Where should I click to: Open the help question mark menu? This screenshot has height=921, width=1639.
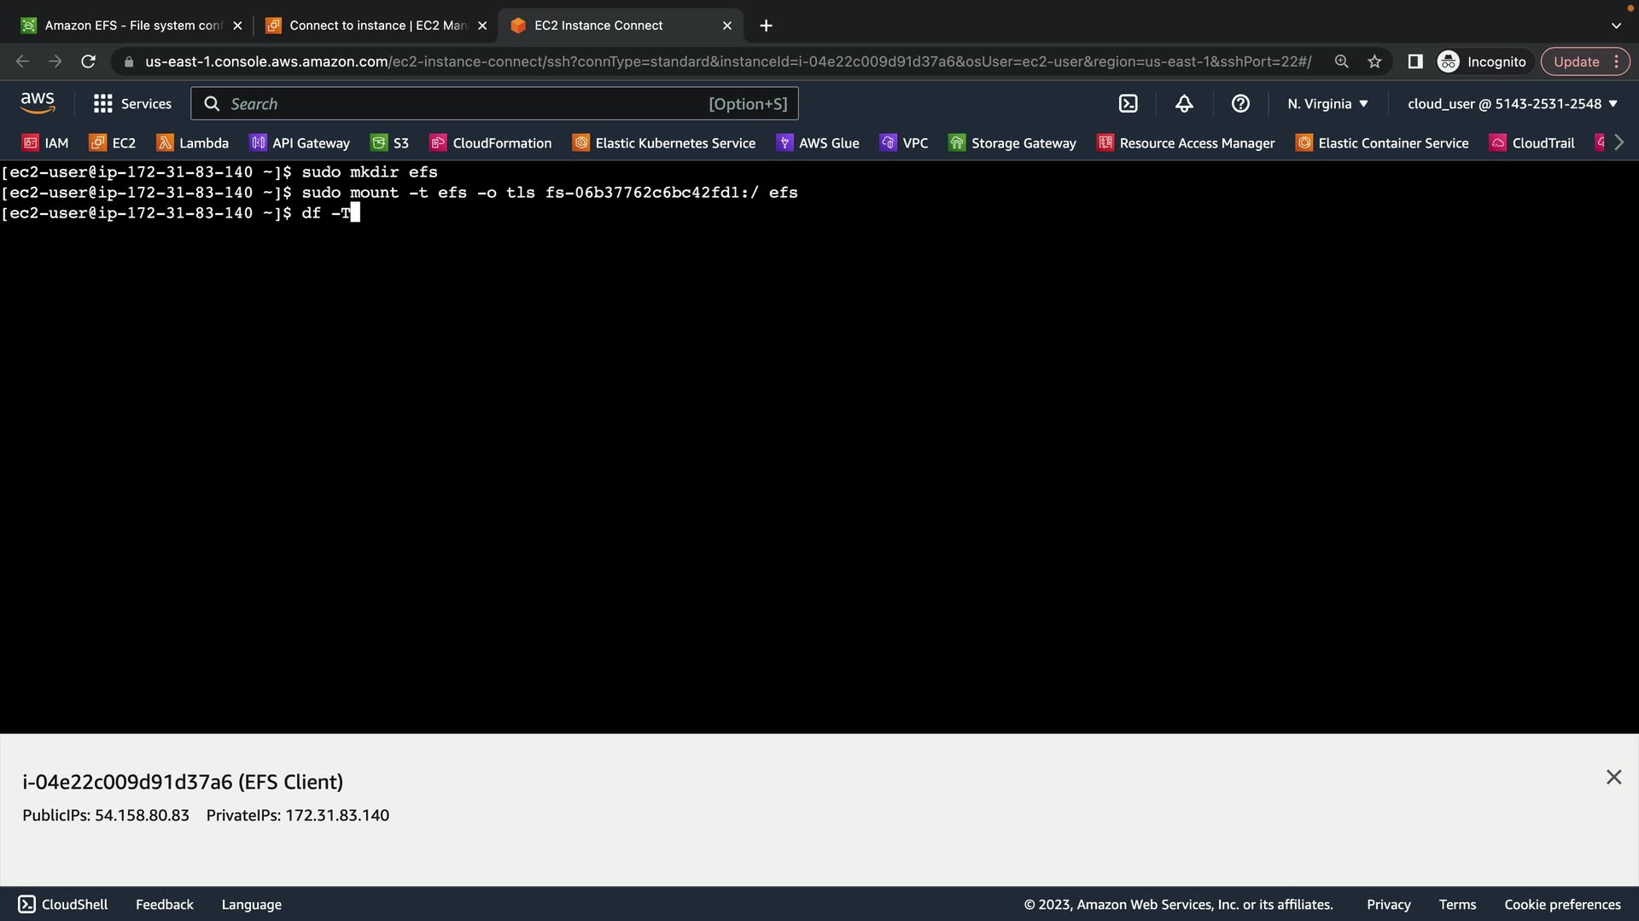pos(1240,104)
